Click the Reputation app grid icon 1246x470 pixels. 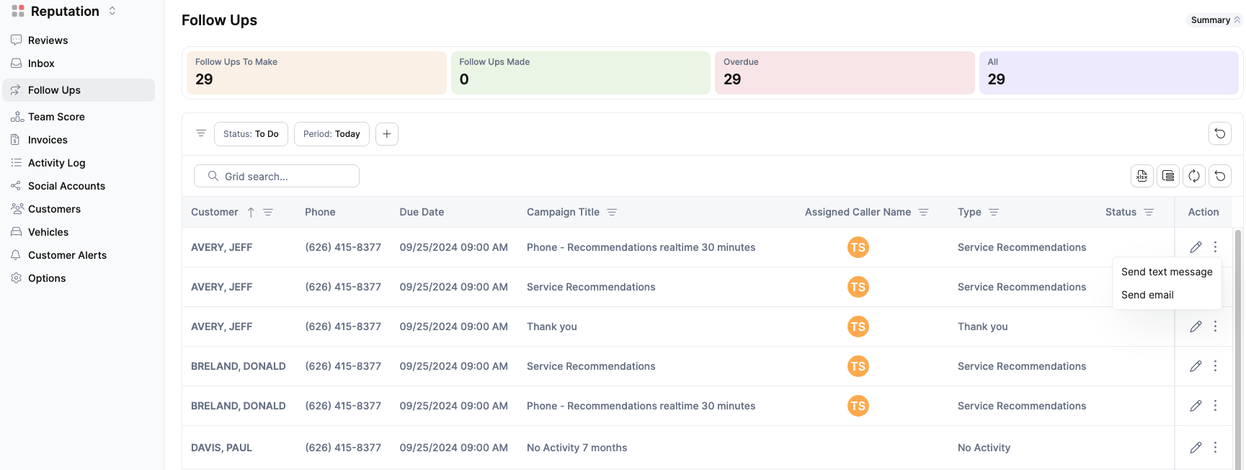[18, 11]
